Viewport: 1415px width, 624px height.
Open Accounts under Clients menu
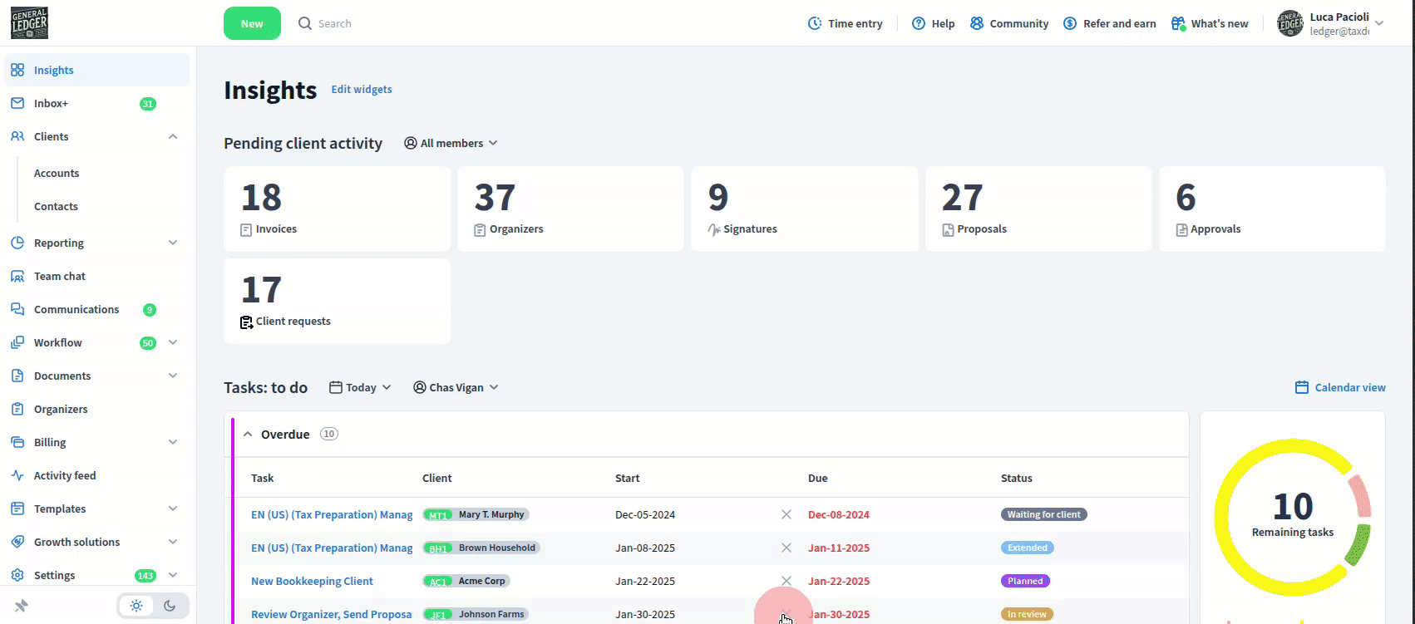pos(57,173)
